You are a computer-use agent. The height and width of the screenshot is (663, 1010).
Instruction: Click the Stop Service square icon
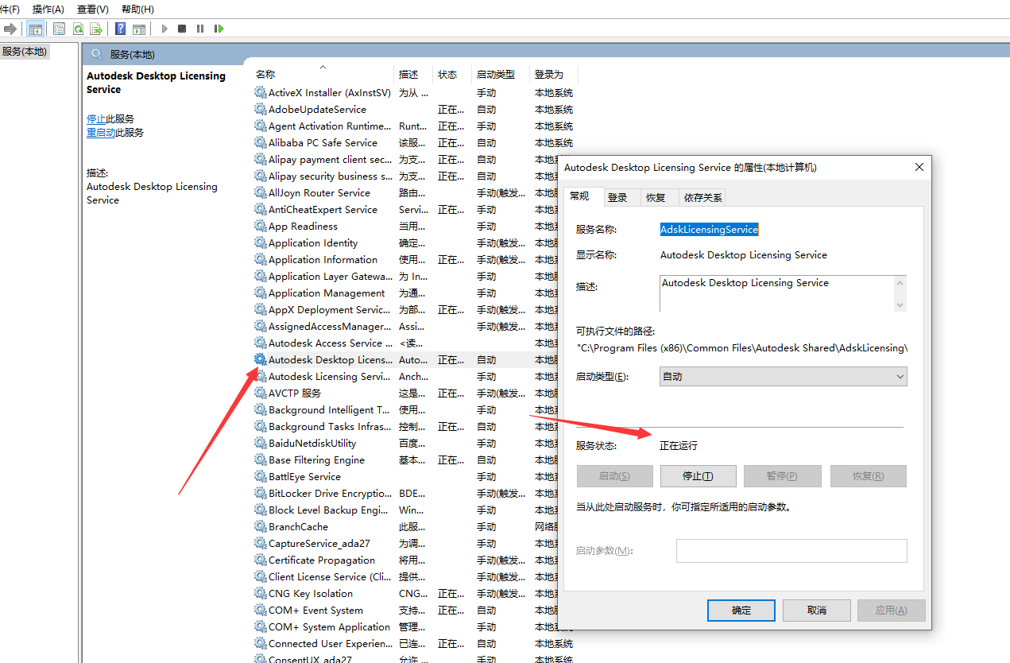(182, 29)
